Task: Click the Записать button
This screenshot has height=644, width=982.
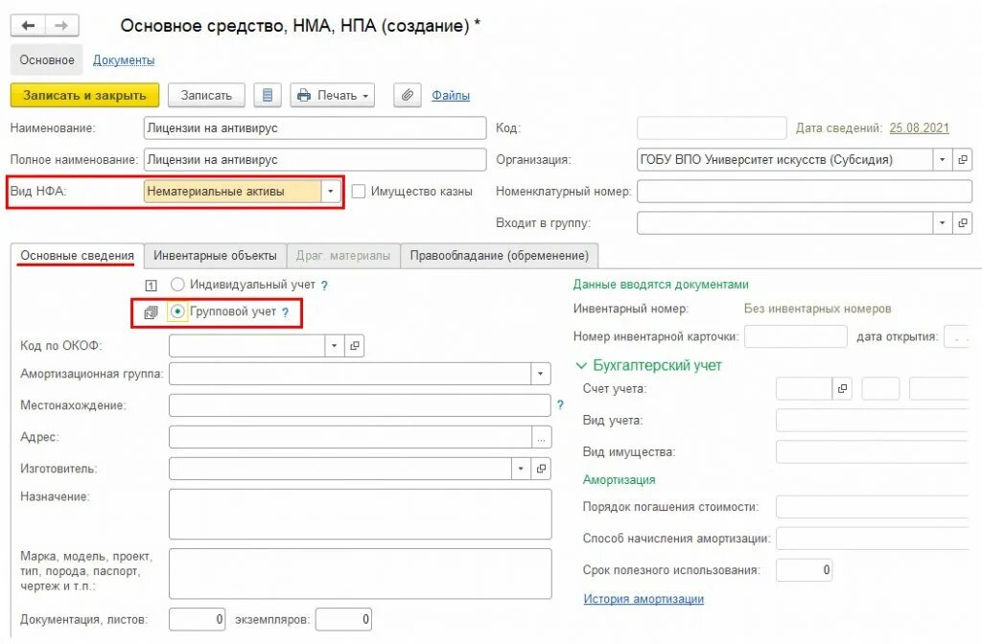Action: pos(206,95)
